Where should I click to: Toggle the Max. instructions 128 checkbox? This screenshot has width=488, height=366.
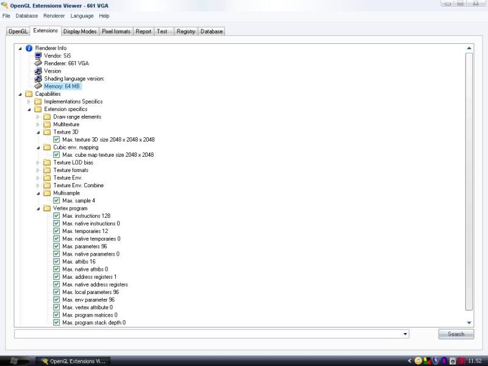[x=56, y=216]
